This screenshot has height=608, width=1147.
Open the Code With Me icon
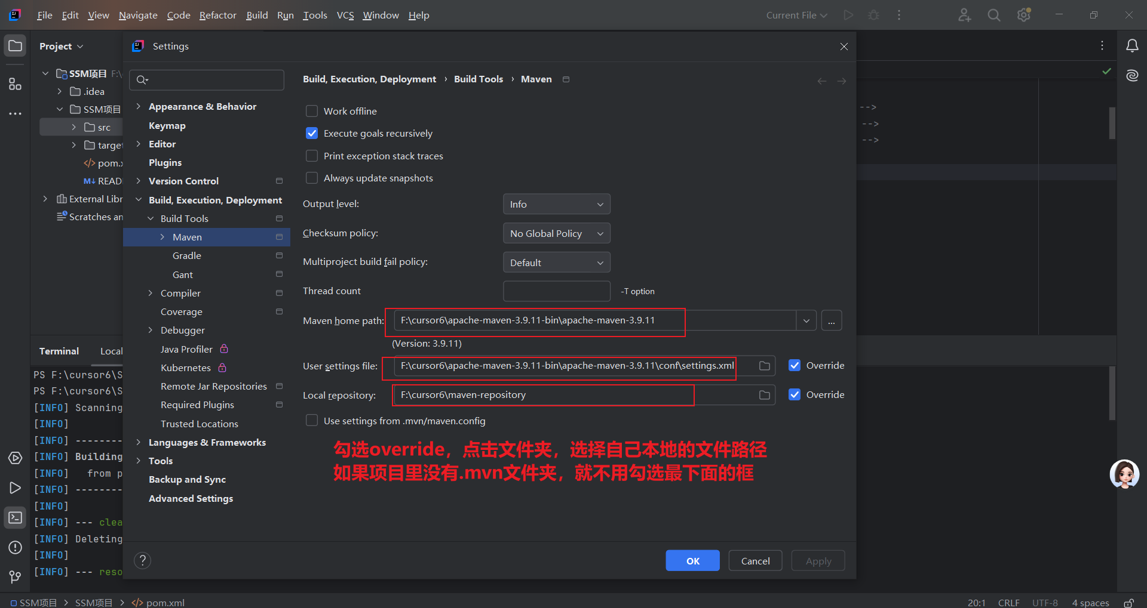965,15
